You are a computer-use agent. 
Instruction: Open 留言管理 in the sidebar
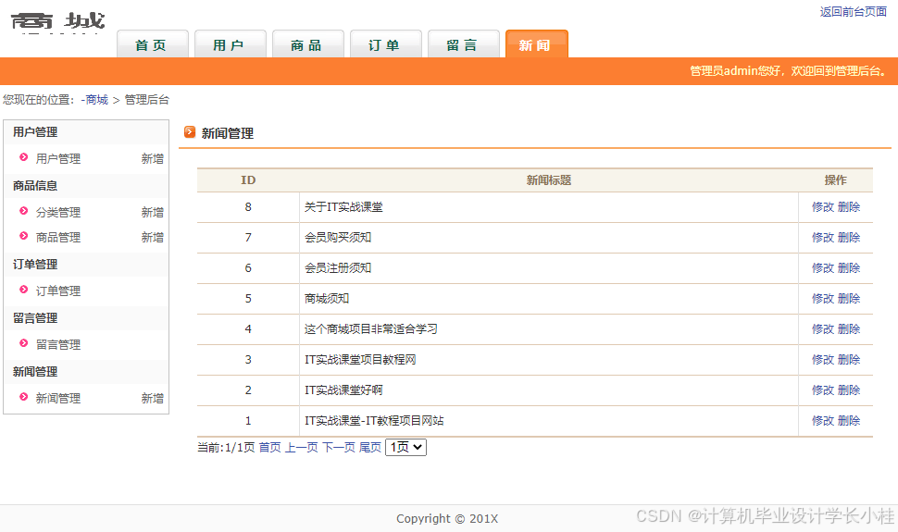[57, 345]
